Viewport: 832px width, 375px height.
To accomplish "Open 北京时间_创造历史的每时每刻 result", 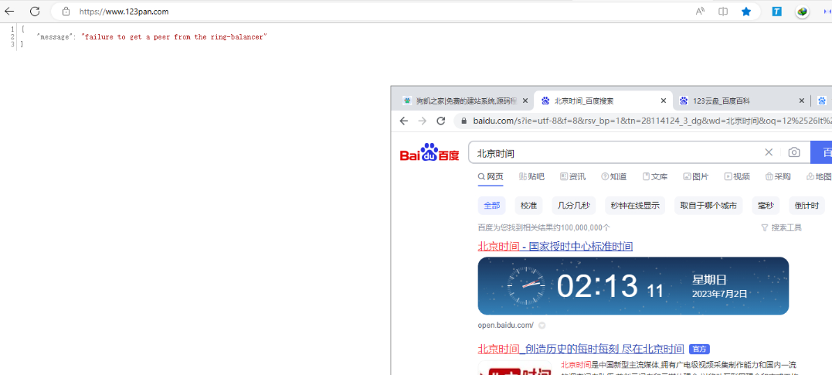I will [x=580, y=349].
